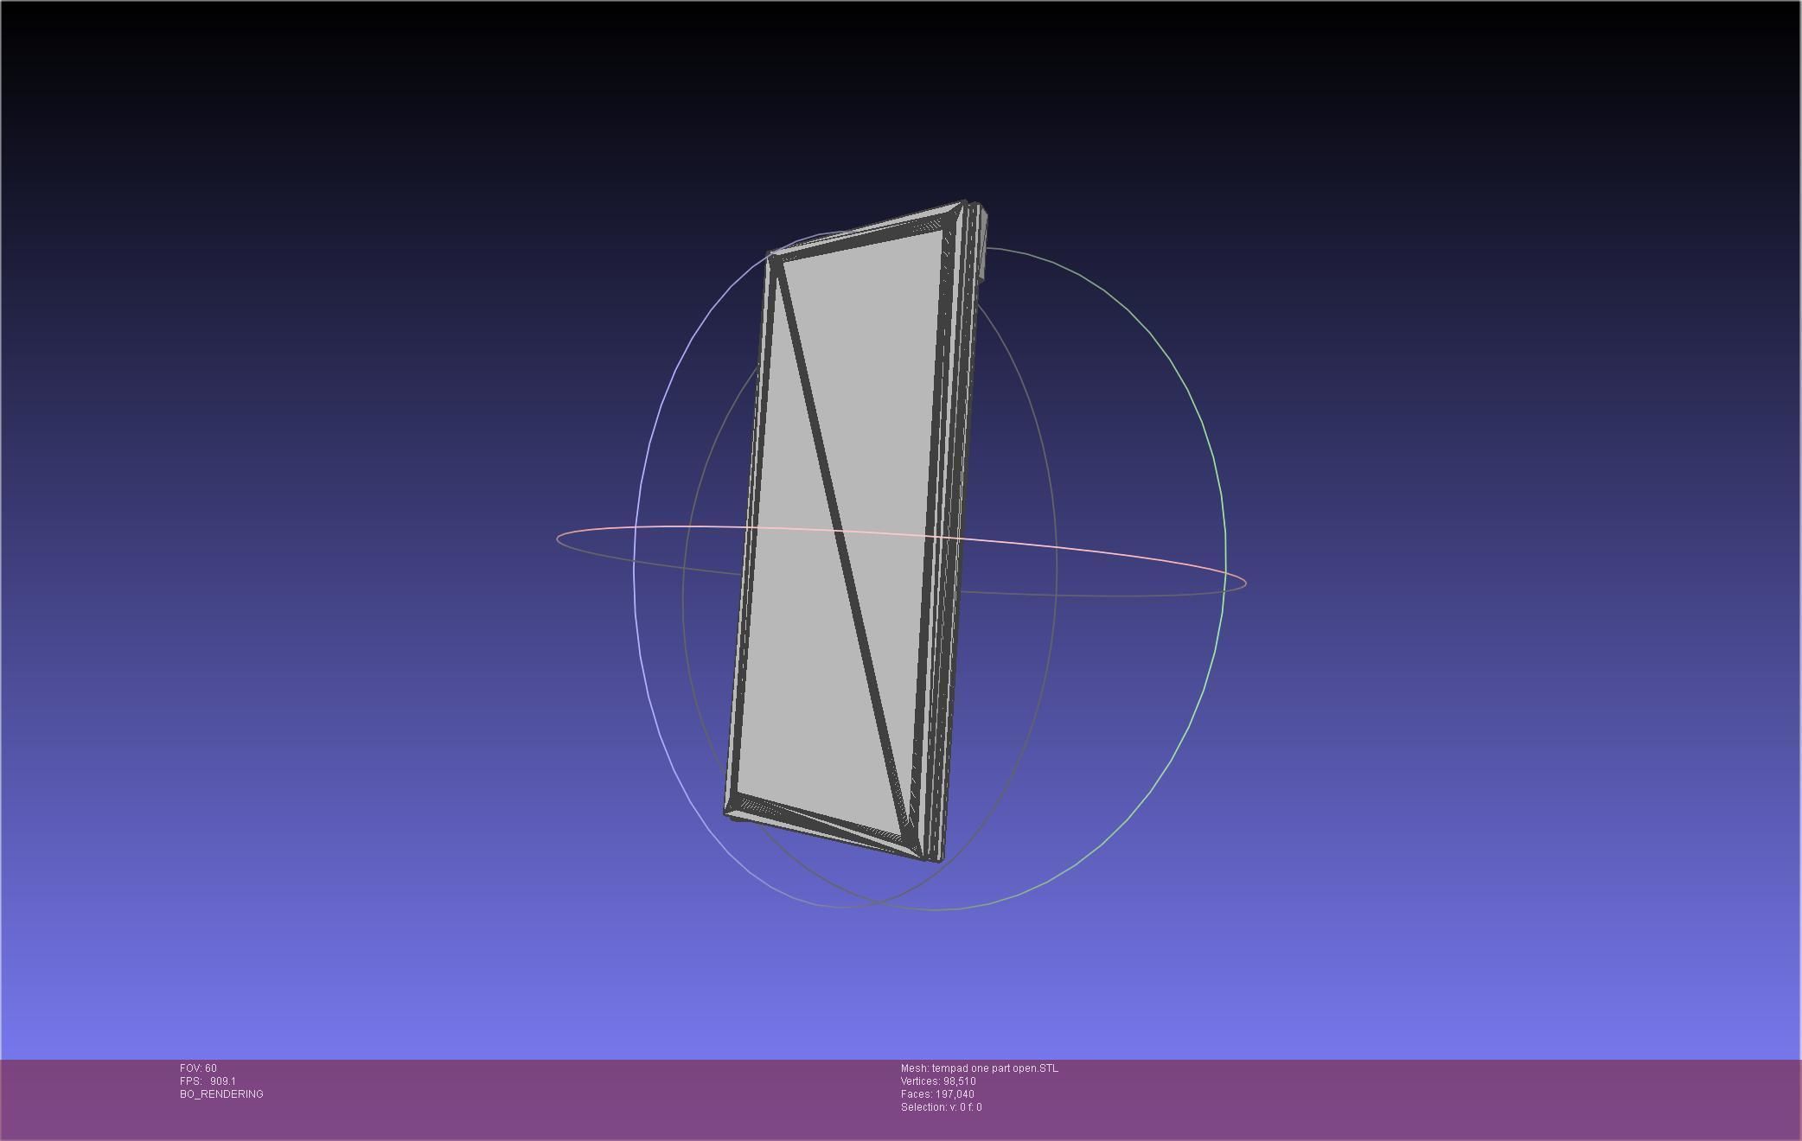Click the Faces: 197,040 count
Screen dimensions: 1802x1141
click(x=937, y=1094)
